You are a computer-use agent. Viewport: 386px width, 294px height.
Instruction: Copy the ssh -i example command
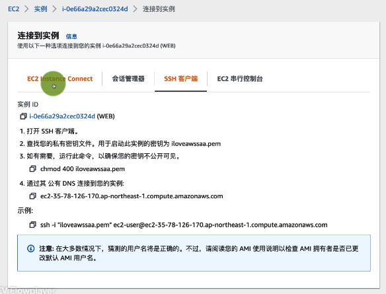33,225
